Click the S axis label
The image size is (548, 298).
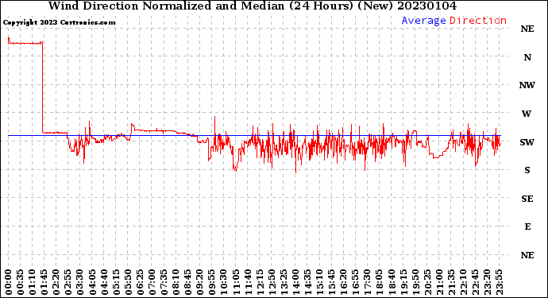pos(527,170)
